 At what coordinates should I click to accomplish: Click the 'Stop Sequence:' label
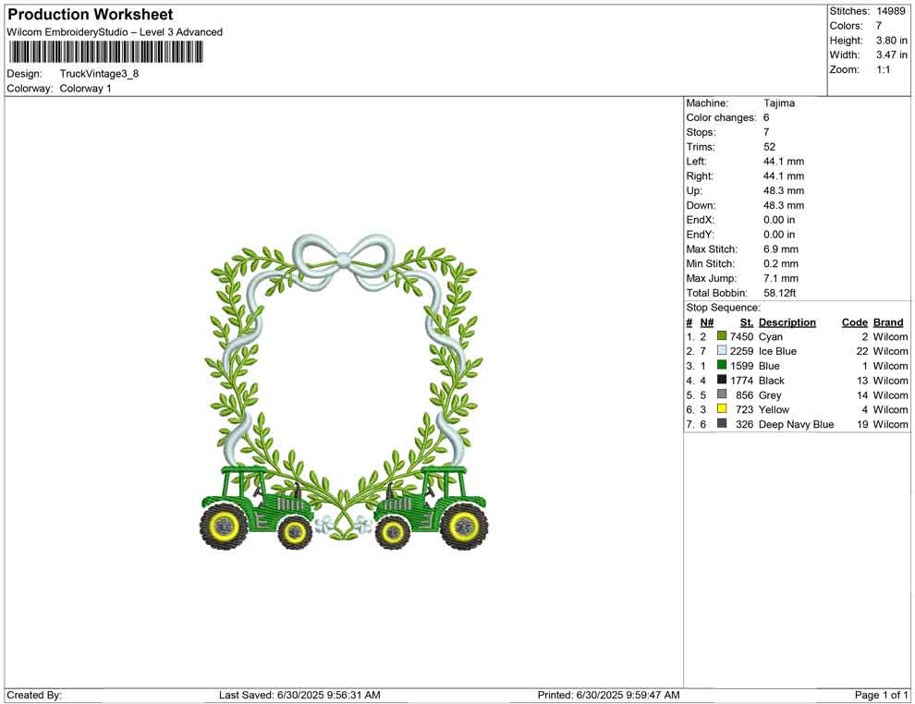pos(723,308)
